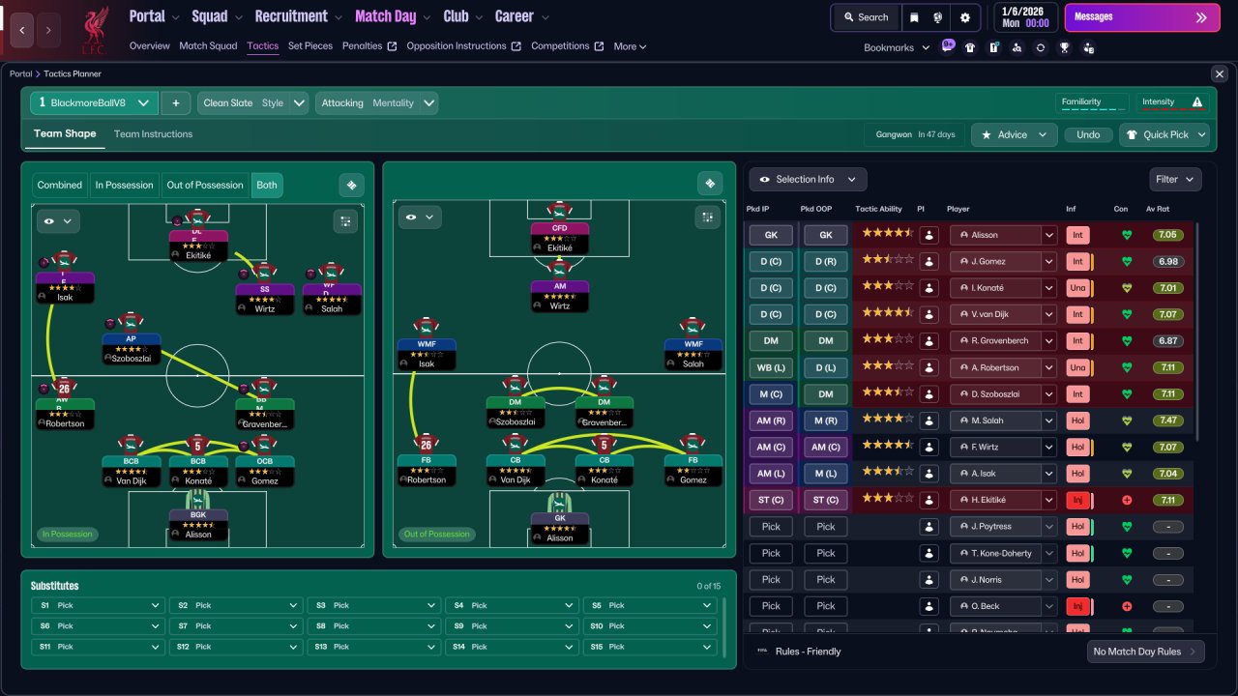Click the grid layout icon on in-possession pitch
This screenshot has width=1238, height=696.
(345, 221)
